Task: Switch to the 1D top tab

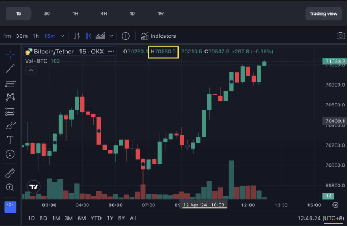Action: [x=132, y=14]
